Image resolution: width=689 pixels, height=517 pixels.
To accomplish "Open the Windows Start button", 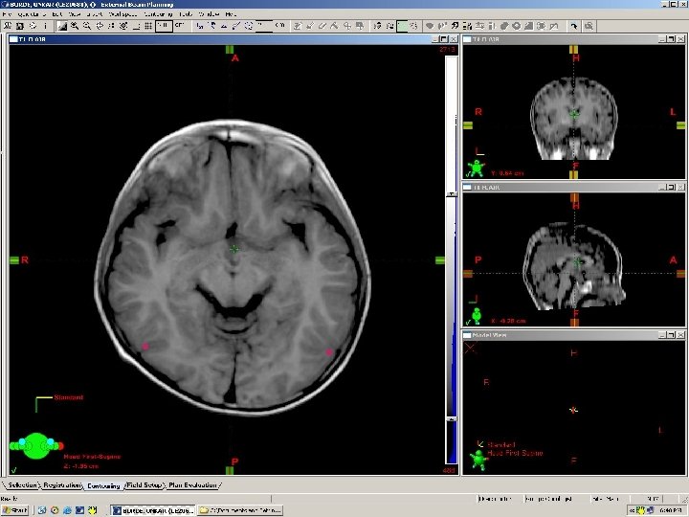I will pyautogui.click(x=15, y=510).
